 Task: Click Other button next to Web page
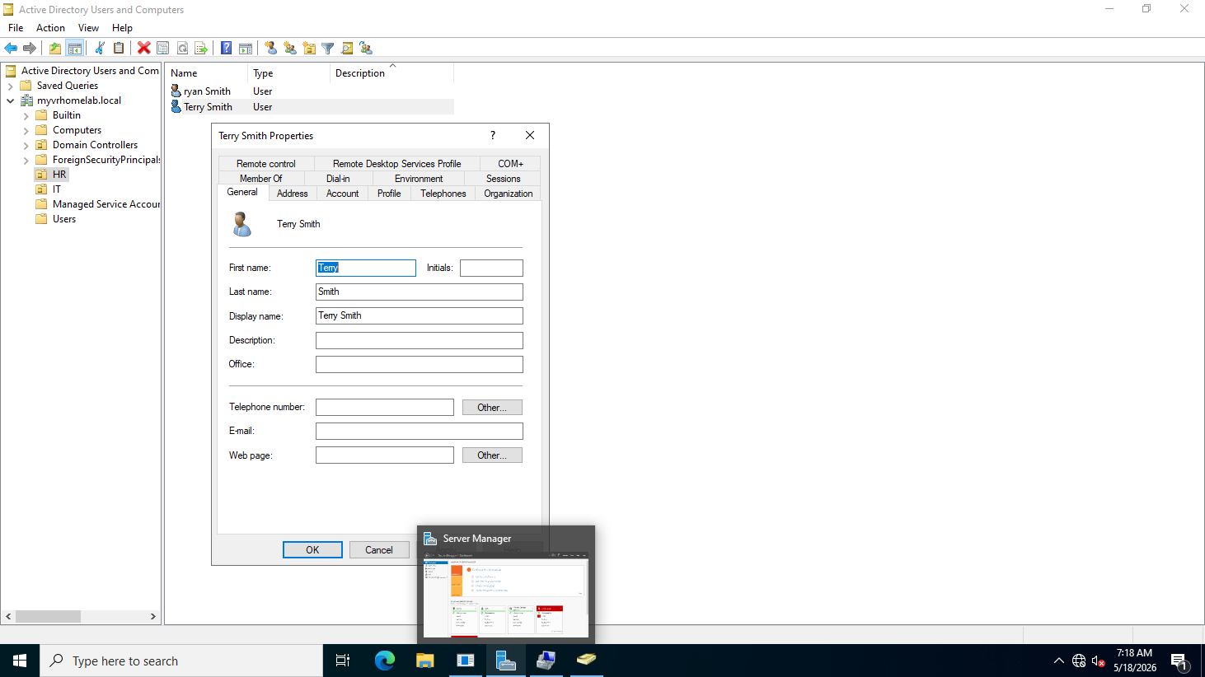tap(492, 455)
